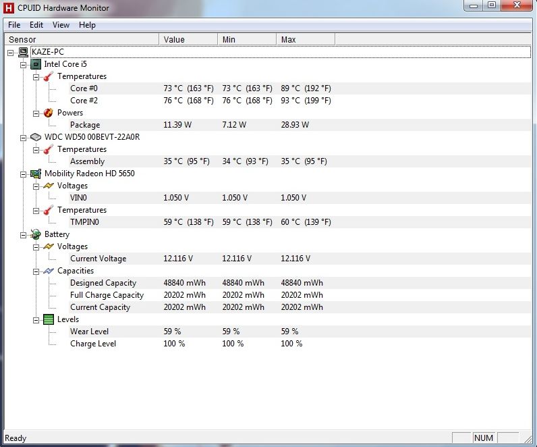Close the CPUID Hardware Monitor window
Screen dimensions: 537x447
point(517,6)
